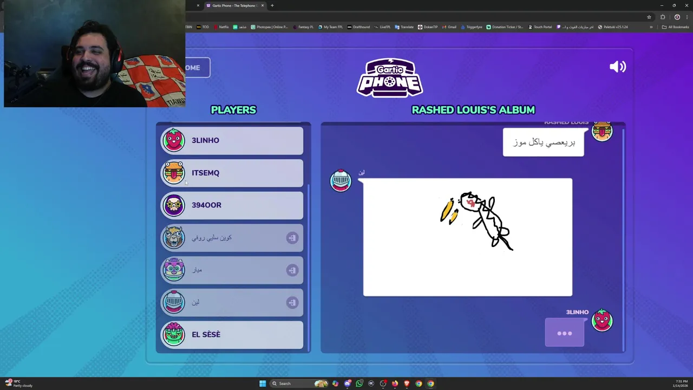
Task: Click the burger avatar beside the prompt bubble
Action: [x=602, y=132]
